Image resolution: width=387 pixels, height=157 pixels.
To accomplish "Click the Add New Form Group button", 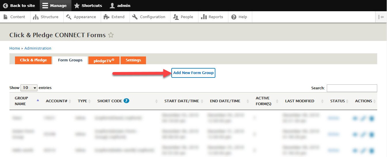I will pos(193,73).
